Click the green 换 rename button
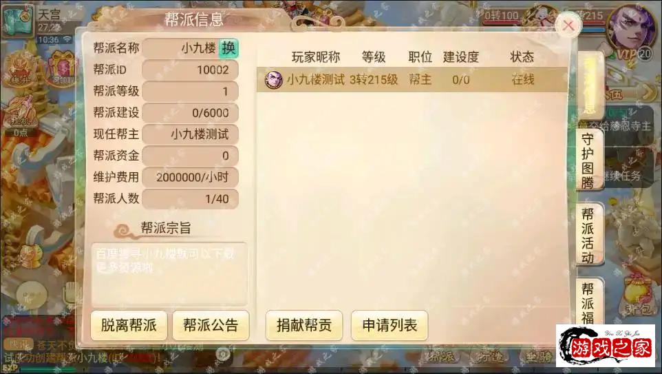 (x=228, y=48)
